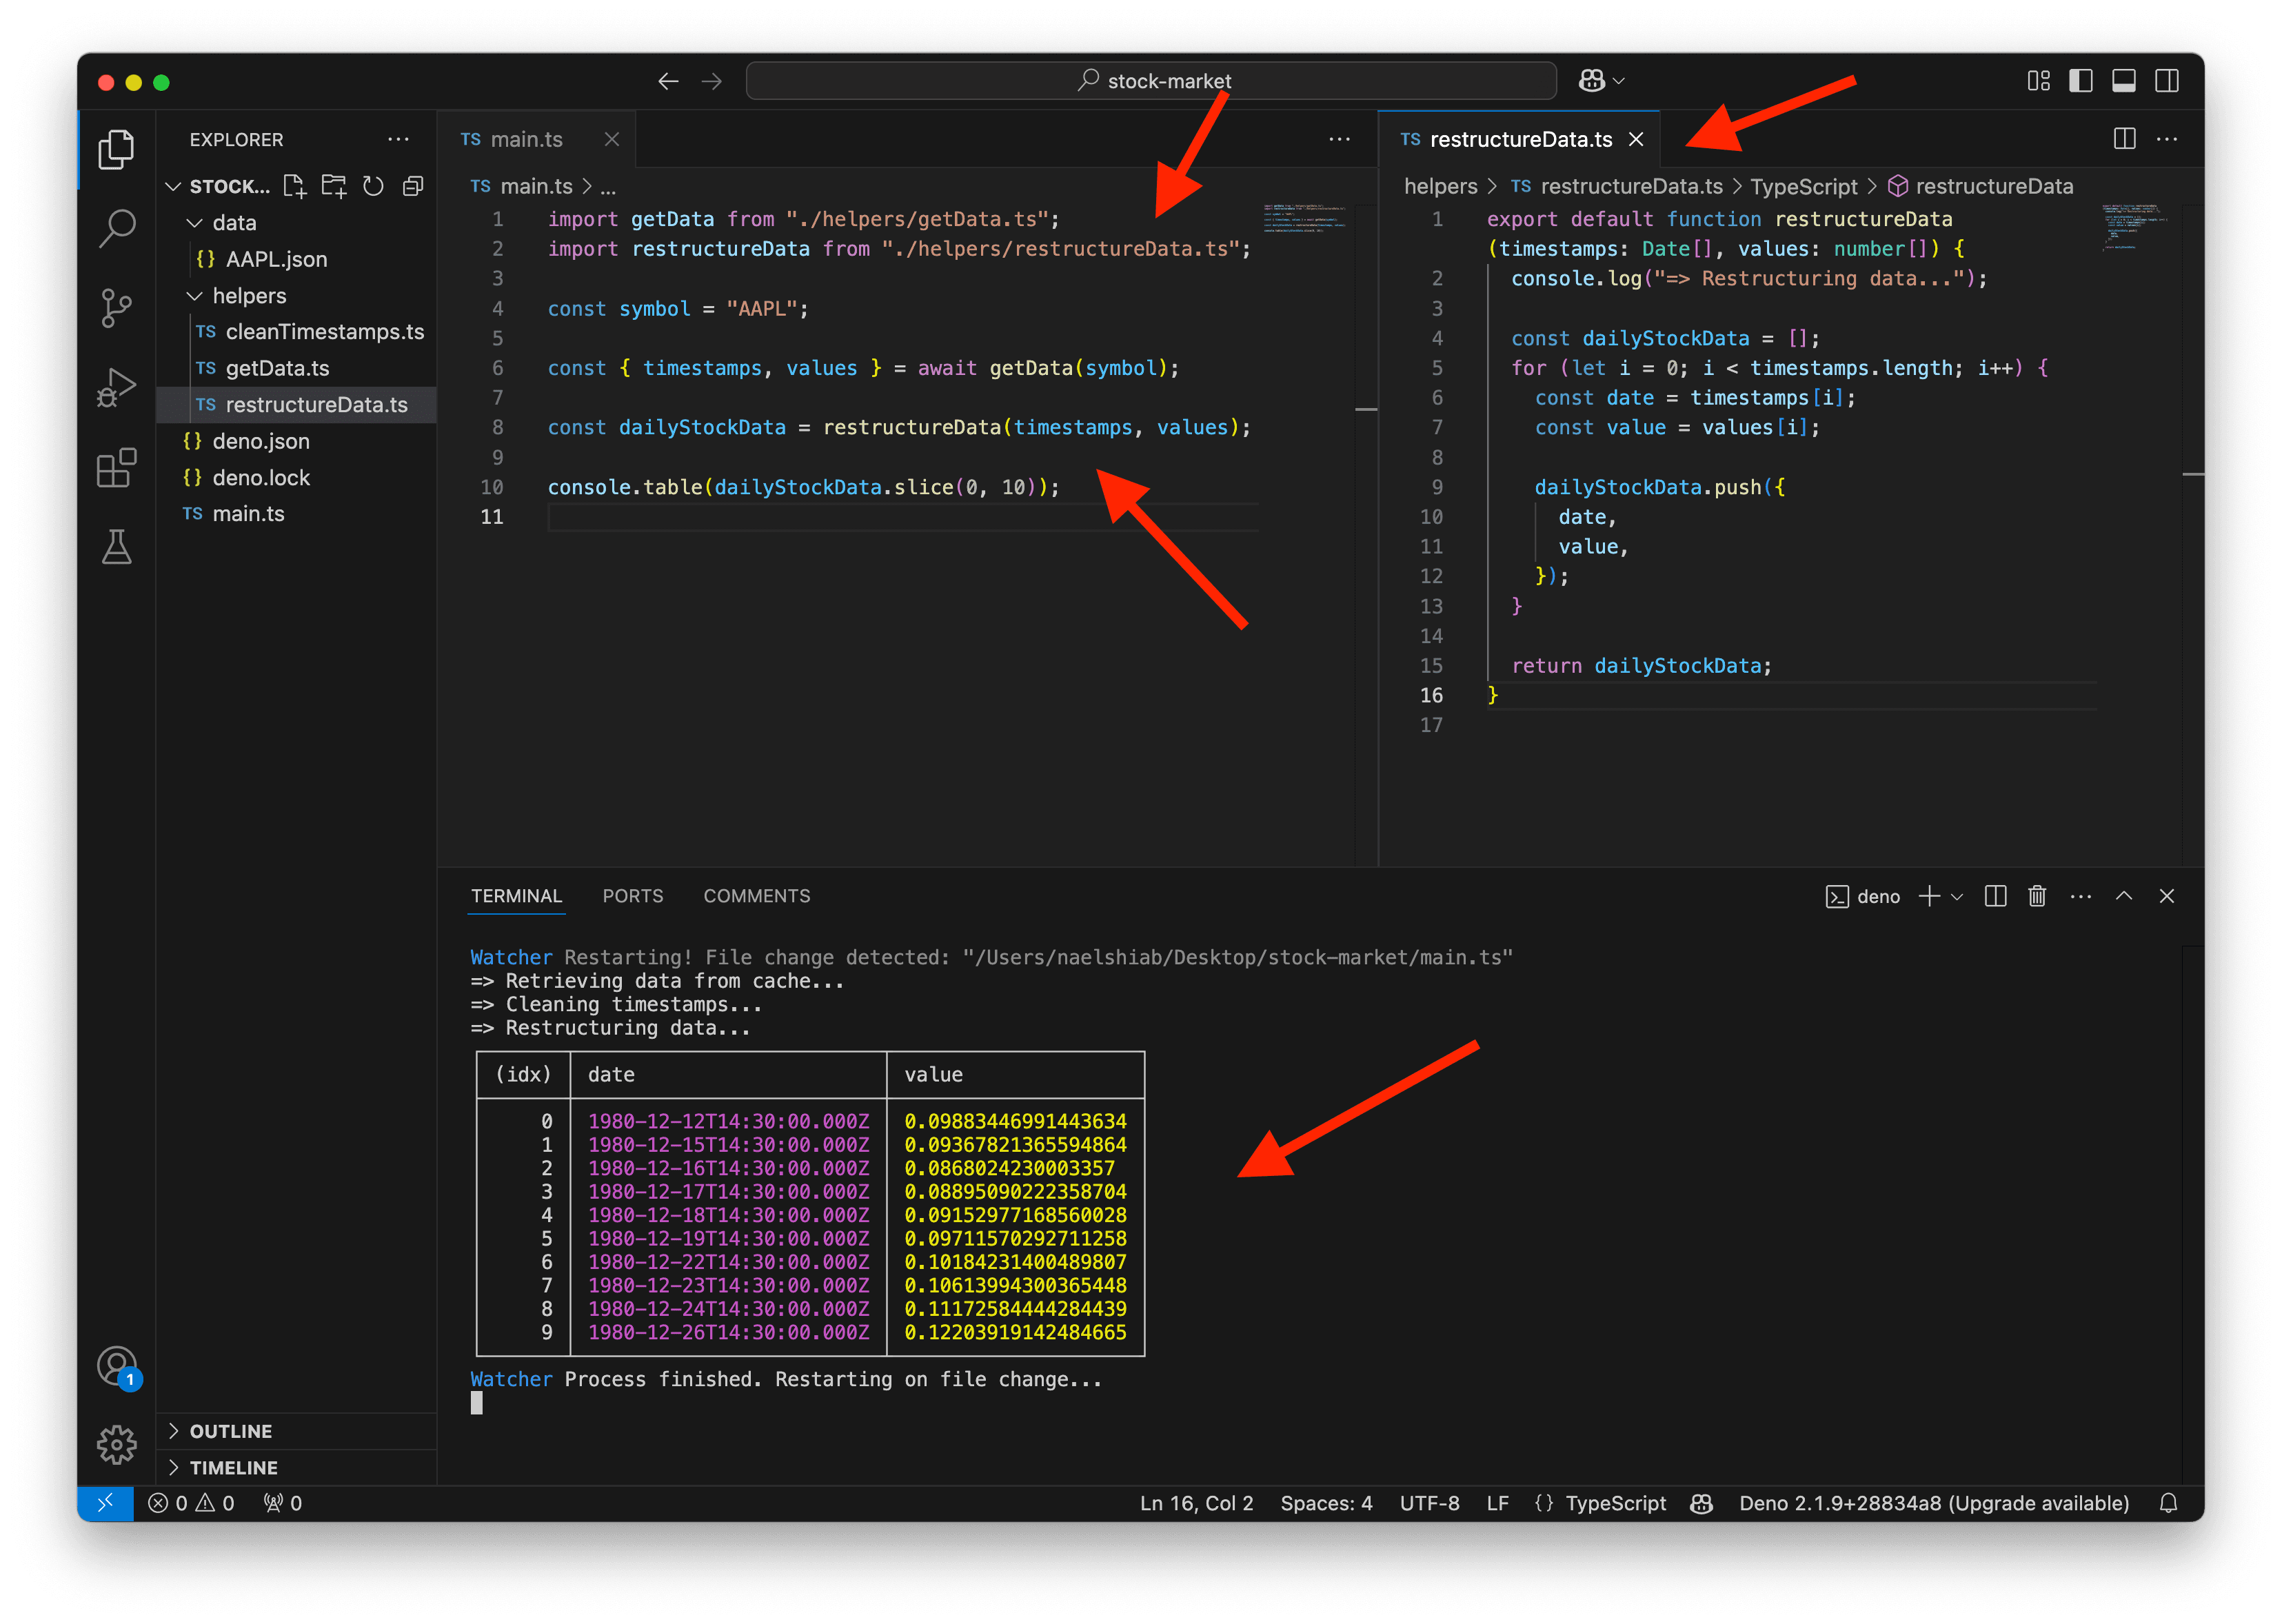
Task: Open the Testing flask view
Action: point(116,547)
